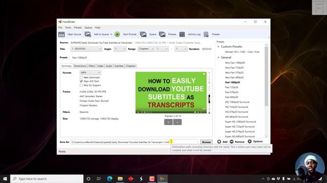Collapse the Custom Presets group
Screen dimensions: 327x183
tap(219, 47)
